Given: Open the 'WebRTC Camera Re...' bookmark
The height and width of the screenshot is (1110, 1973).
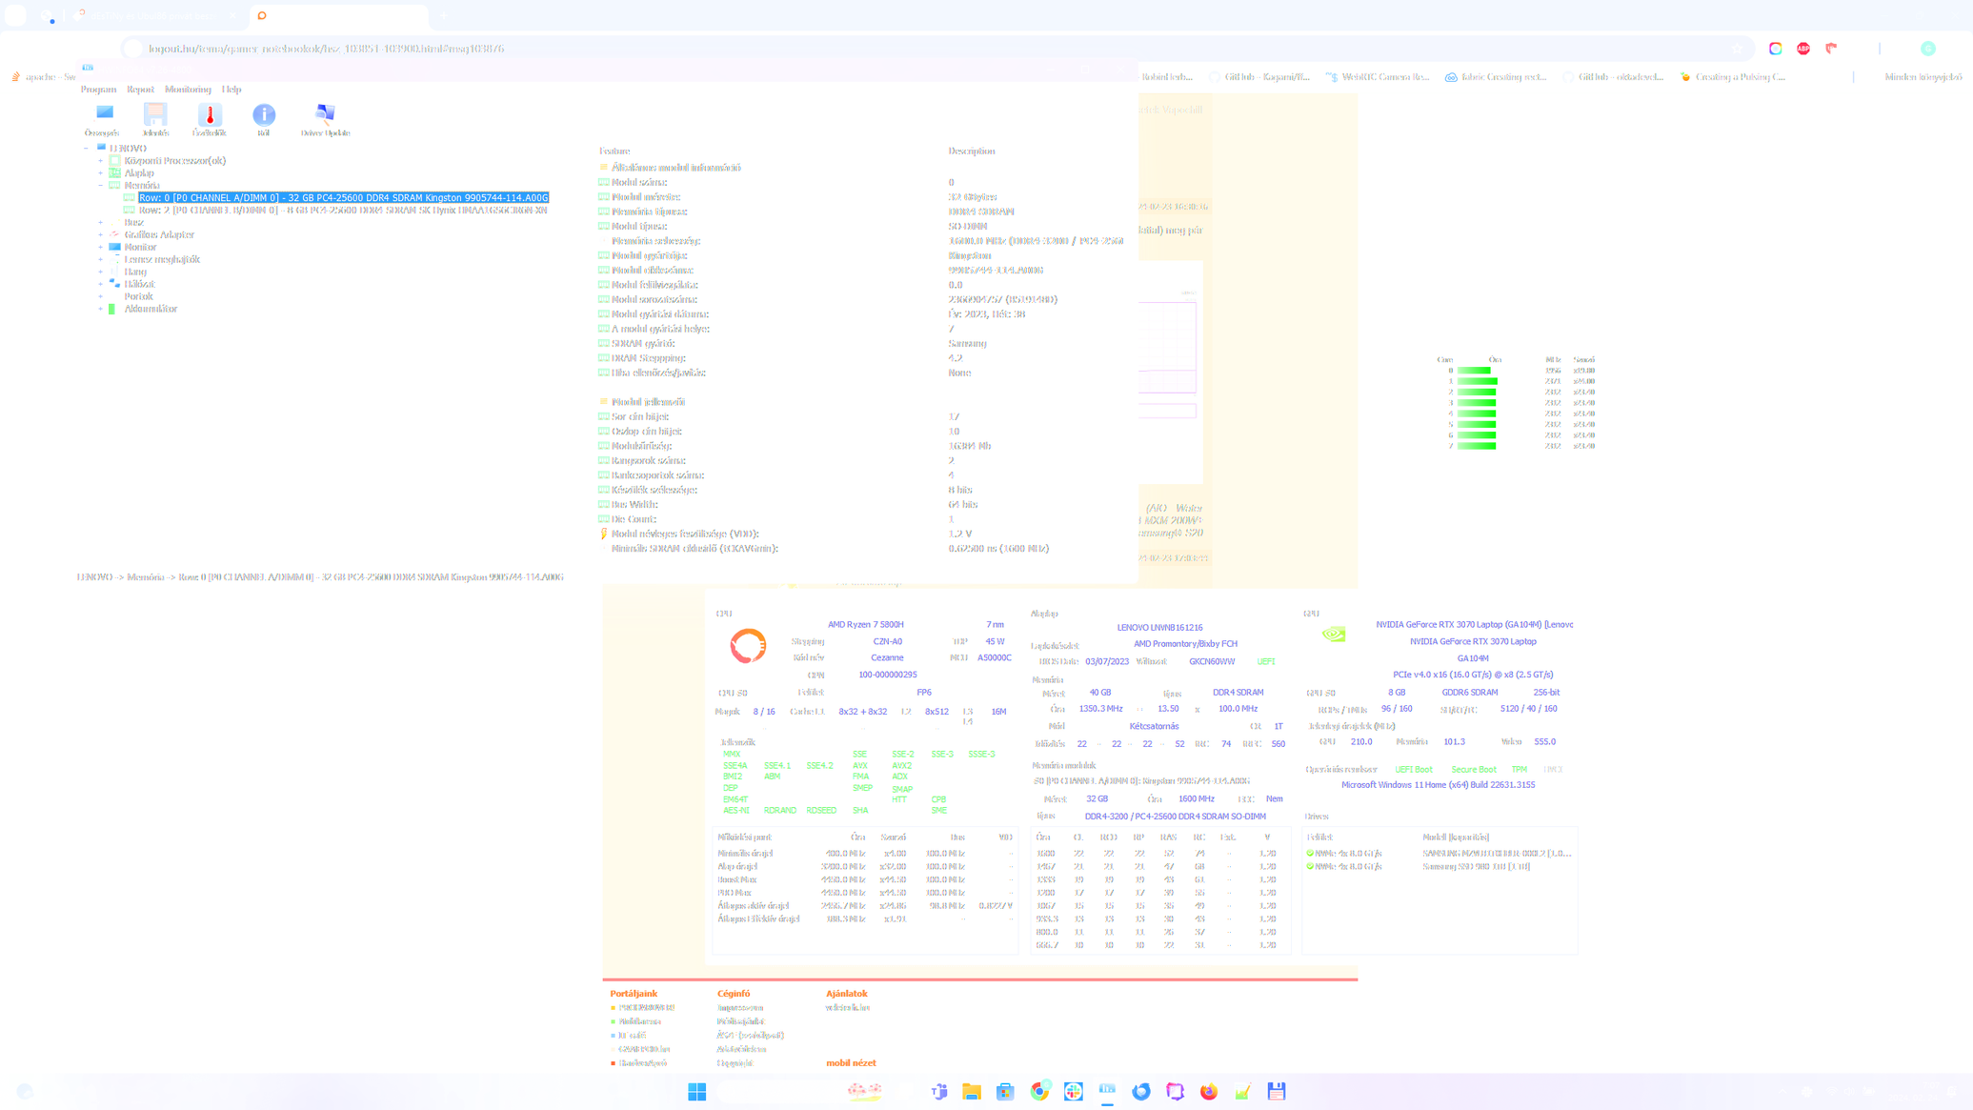Looking at the screenshot, I should (x=1378, y=77).
